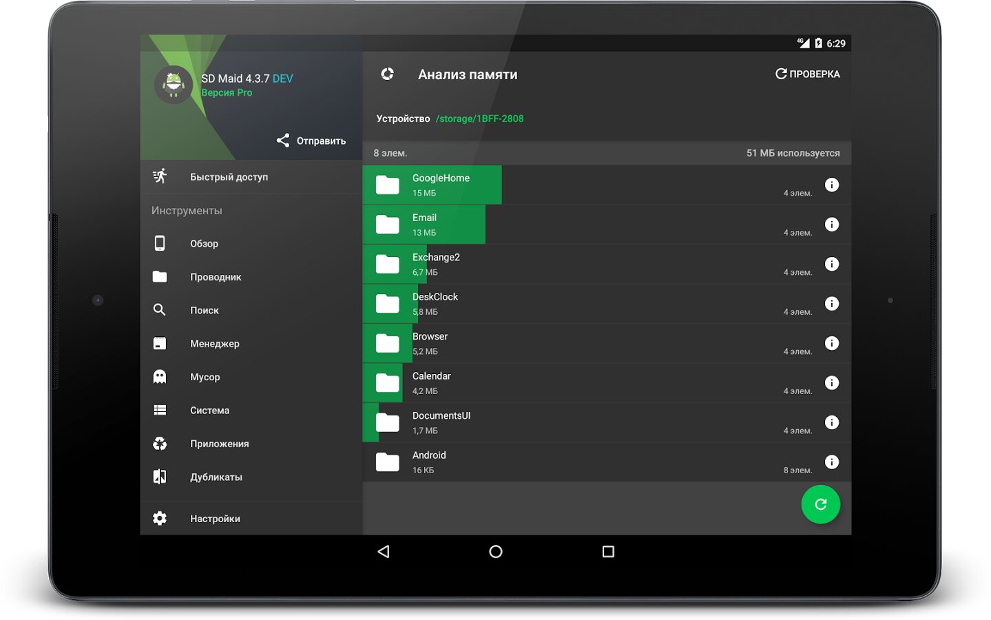Viewport: 991px width, 620px height.
Task: Open the Exchange2 folder row
Action: [x=607, y=264]
